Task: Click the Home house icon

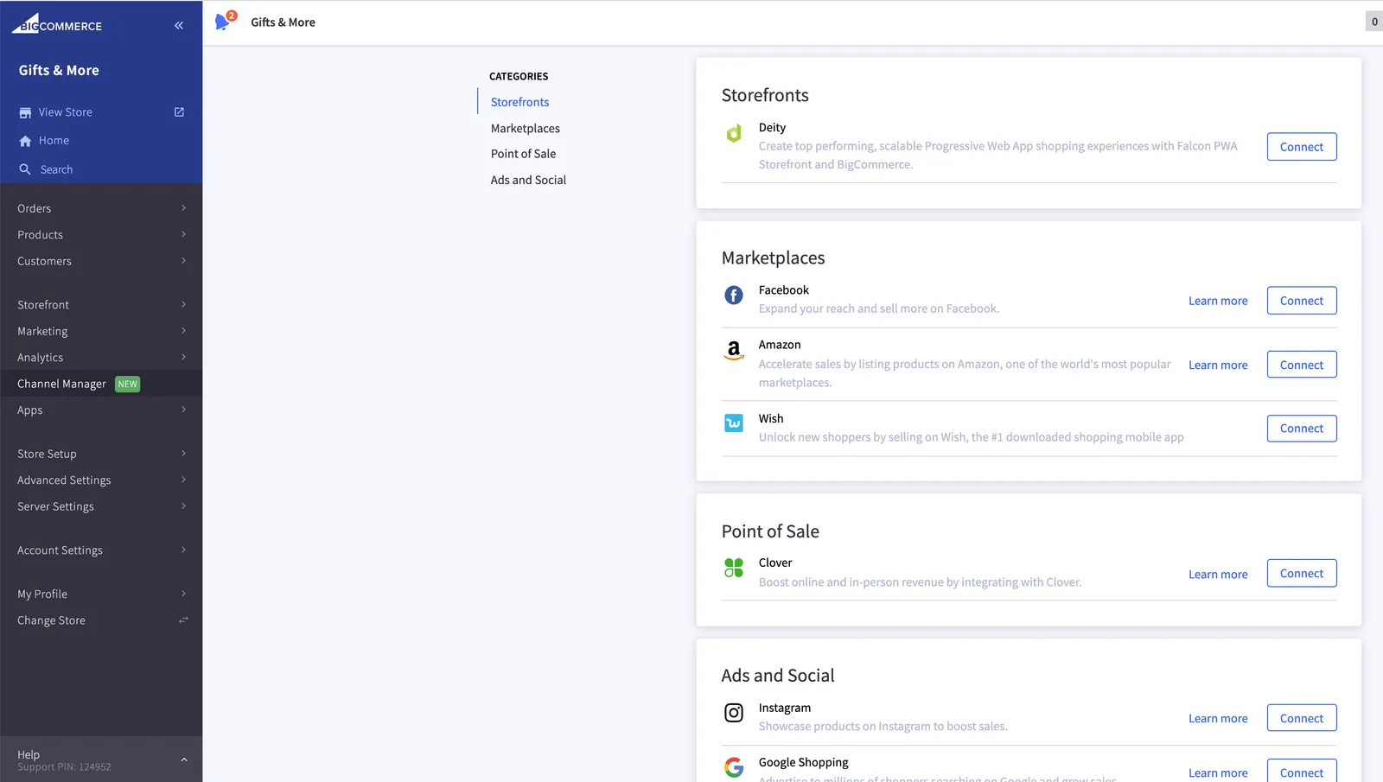Action: 25,141
